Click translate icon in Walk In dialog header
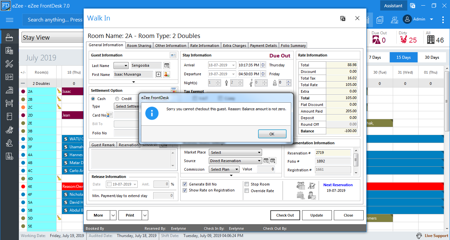Image resolution: width=450 pixels, height=240 pixels. pos(343,18)
